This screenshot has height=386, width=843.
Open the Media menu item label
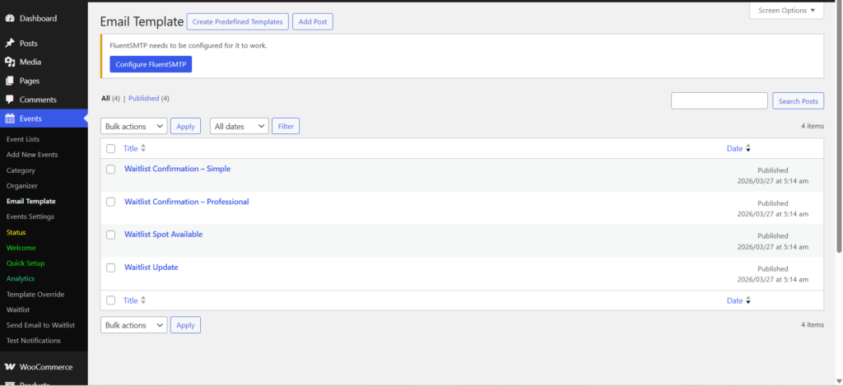click(30, 62)
